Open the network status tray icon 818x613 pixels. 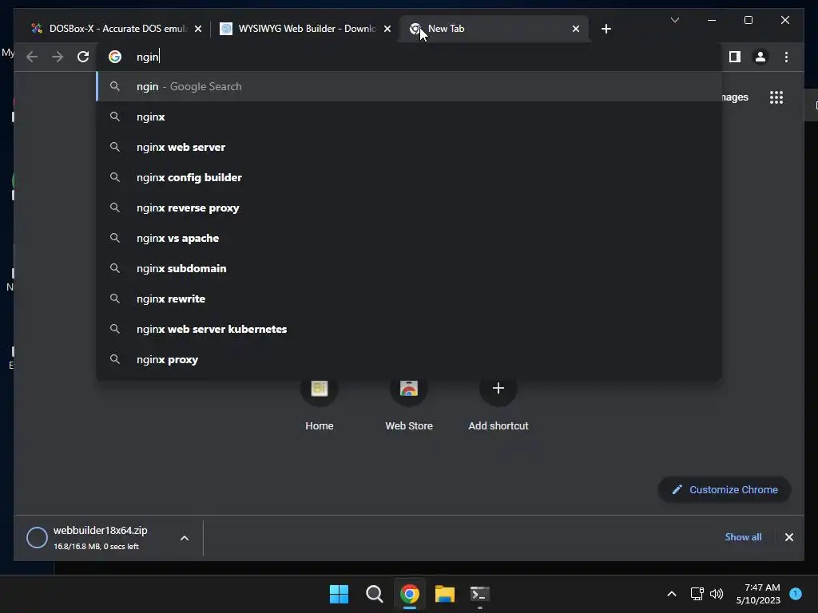pos(697,594)
